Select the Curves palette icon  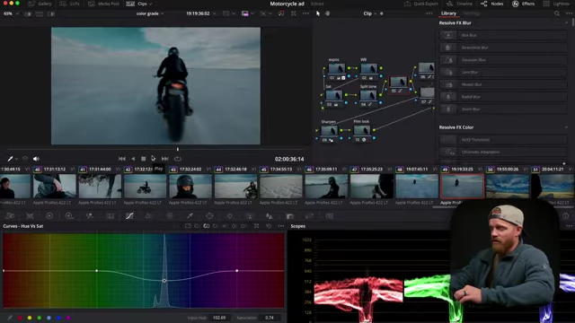tap(129, 216)
